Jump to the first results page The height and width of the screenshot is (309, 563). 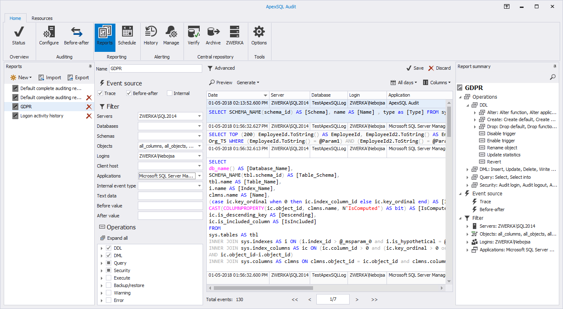click(x=295, y=299)
